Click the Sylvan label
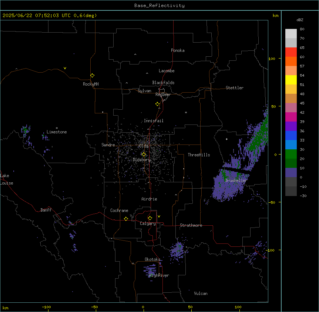The width and height of the screenshot is (319, 312). (144, 91)
